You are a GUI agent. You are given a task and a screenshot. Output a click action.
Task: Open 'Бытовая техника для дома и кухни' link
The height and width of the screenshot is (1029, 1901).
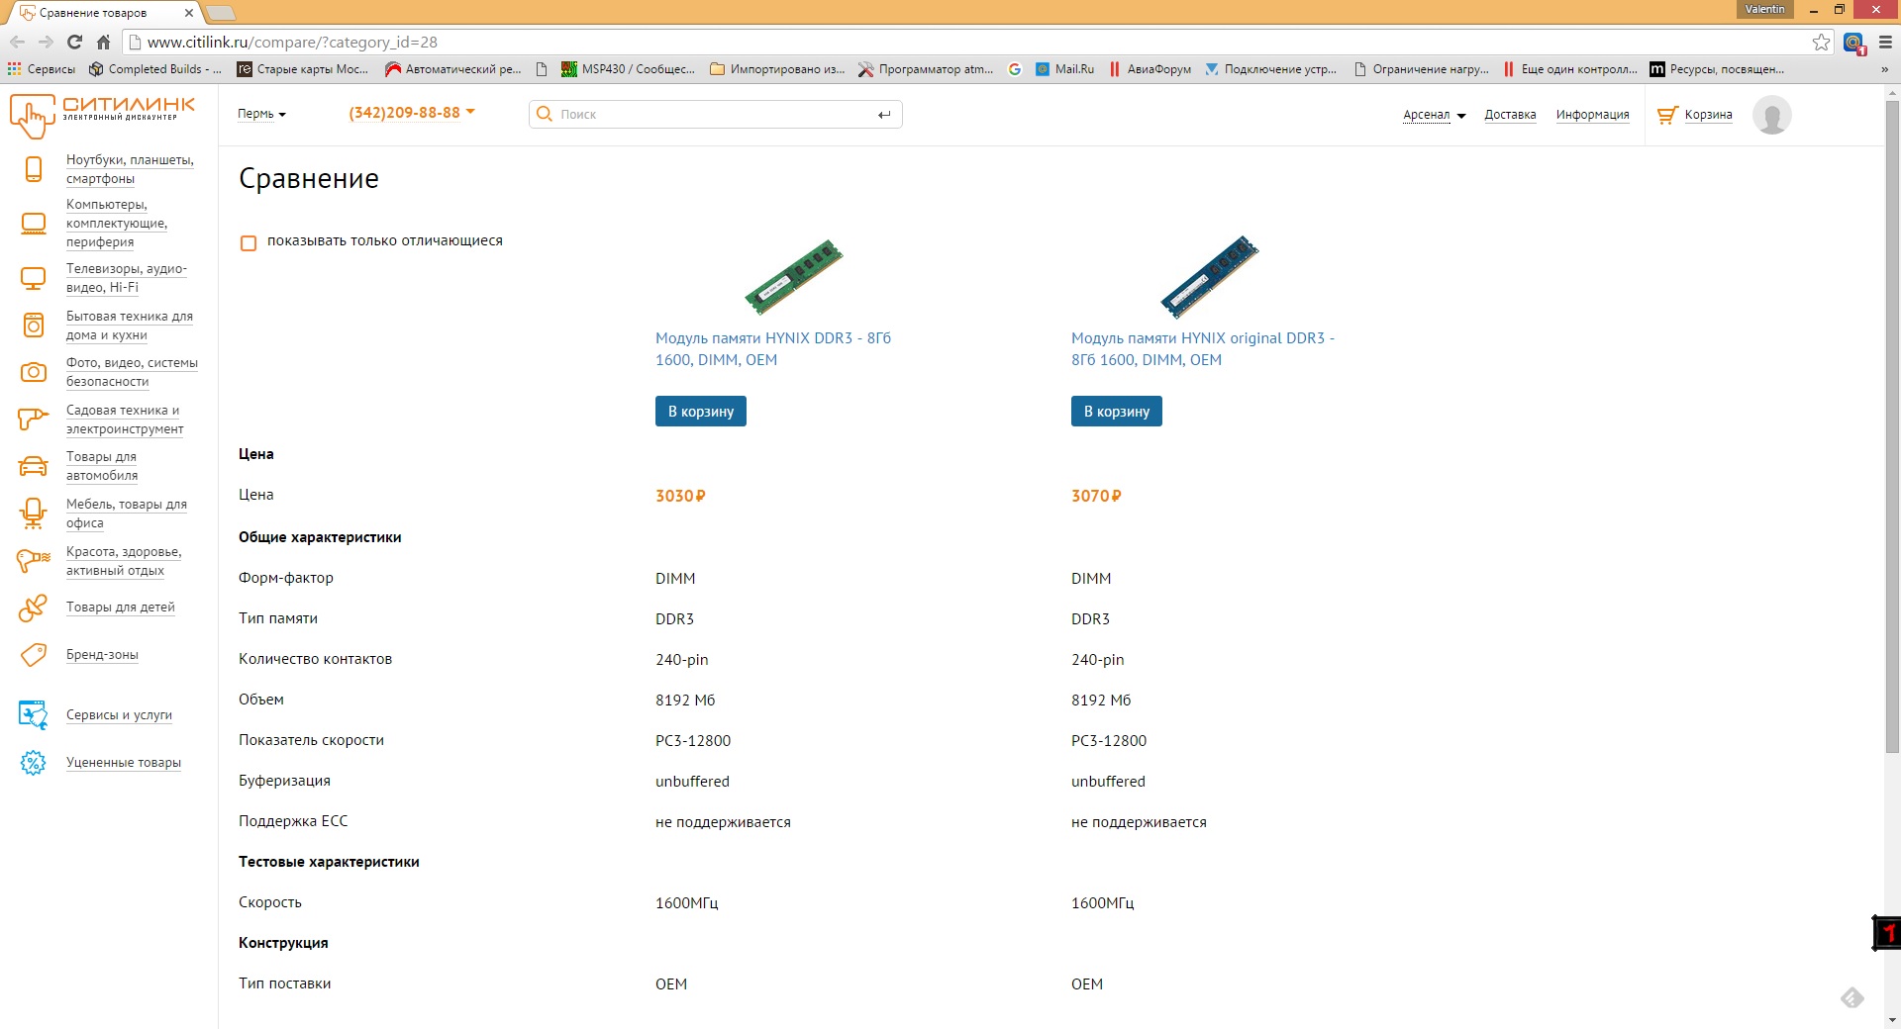(x=130, y=326)
